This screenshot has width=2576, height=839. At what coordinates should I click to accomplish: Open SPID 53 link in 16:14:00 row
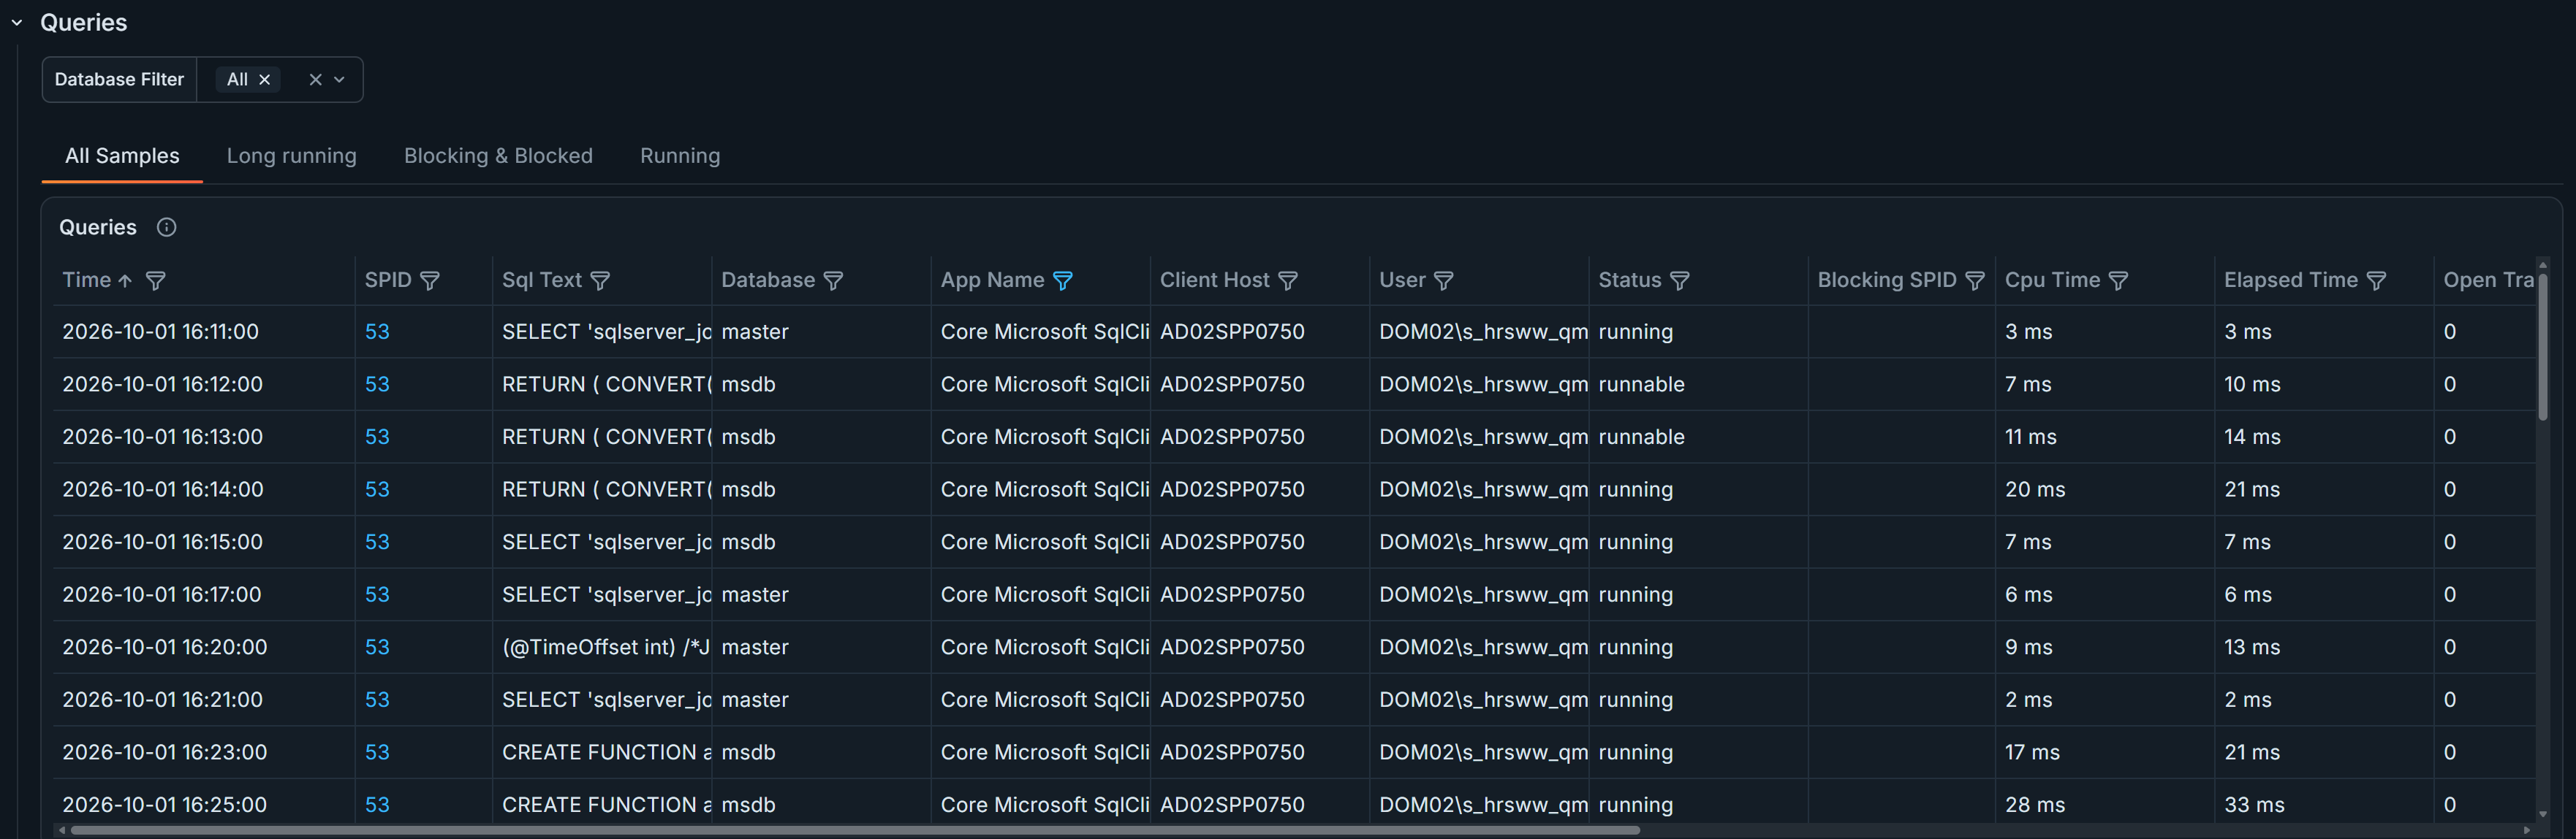click(377, 489)
